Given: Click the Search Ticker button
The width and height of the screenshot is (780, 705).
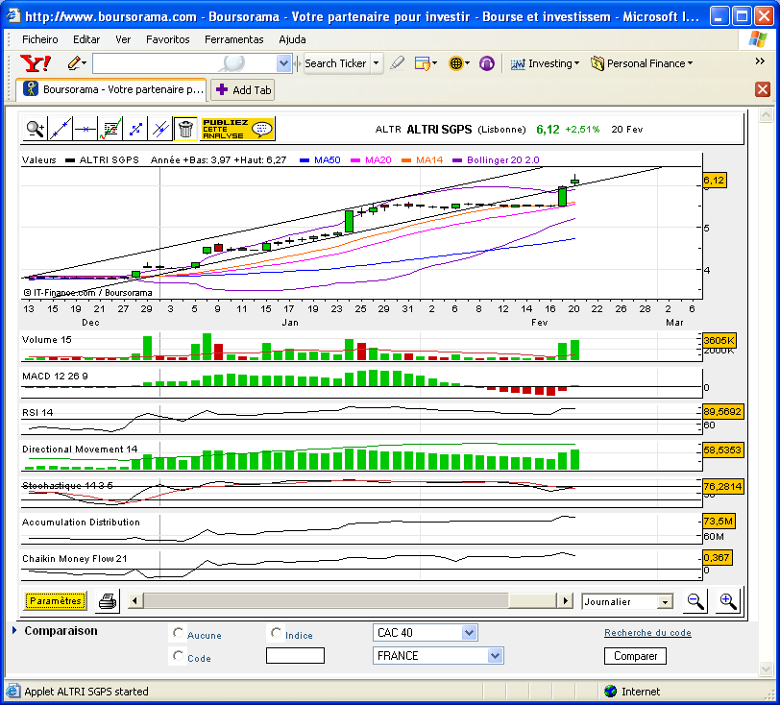Looking at the screenshot, I should (x=336, y=63).
